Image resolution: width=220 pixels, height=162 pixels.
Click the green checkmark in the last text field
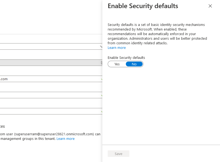click(x=101, y=112)
